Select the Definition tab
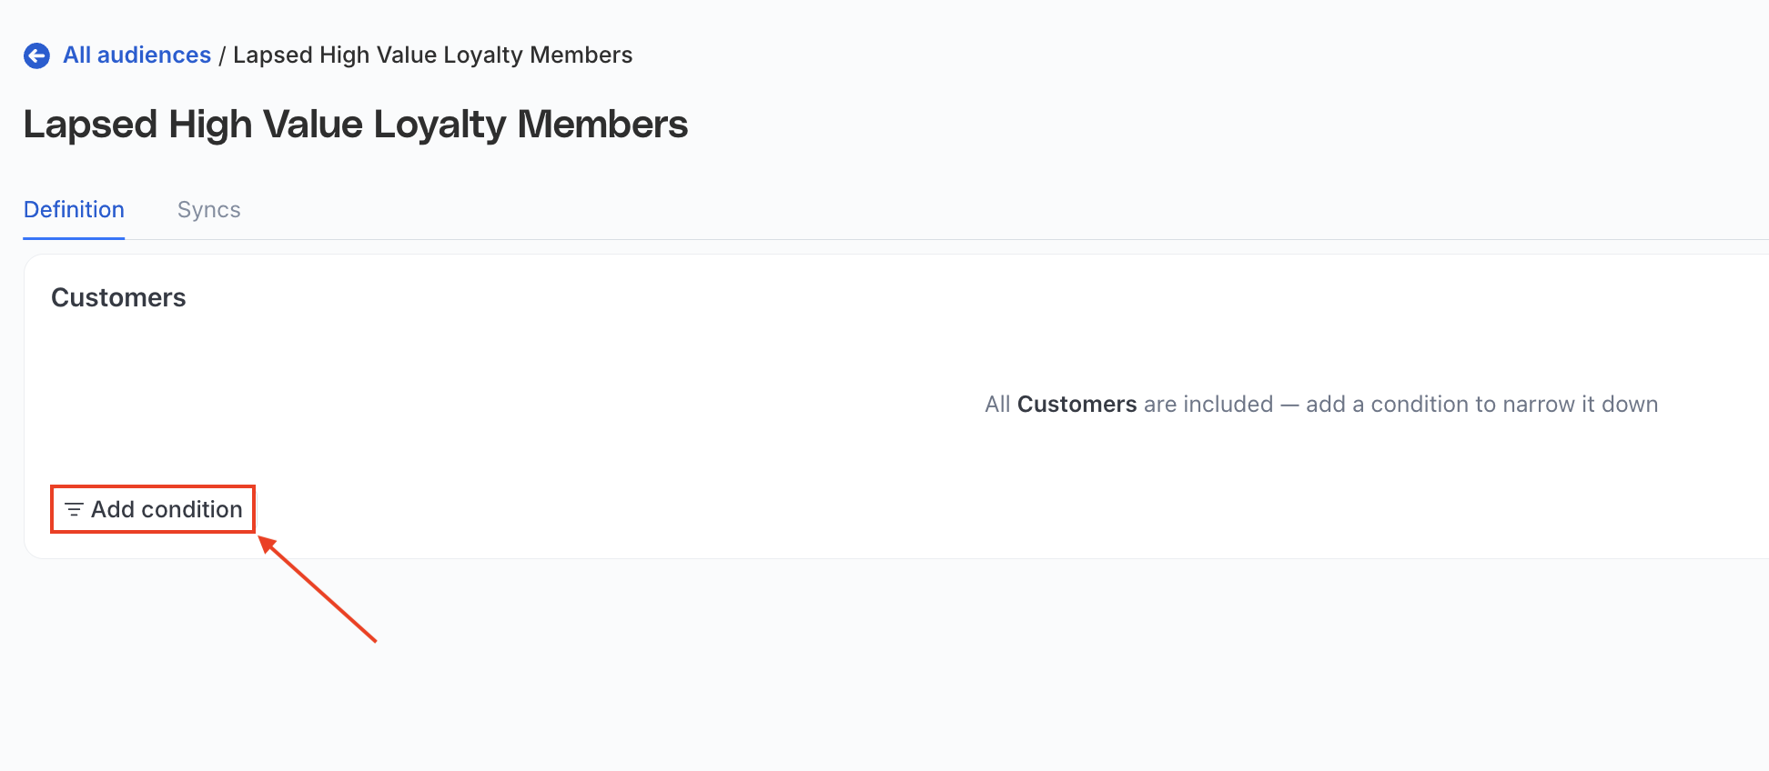Screen dimensions: 1769x771 [74, 210]
